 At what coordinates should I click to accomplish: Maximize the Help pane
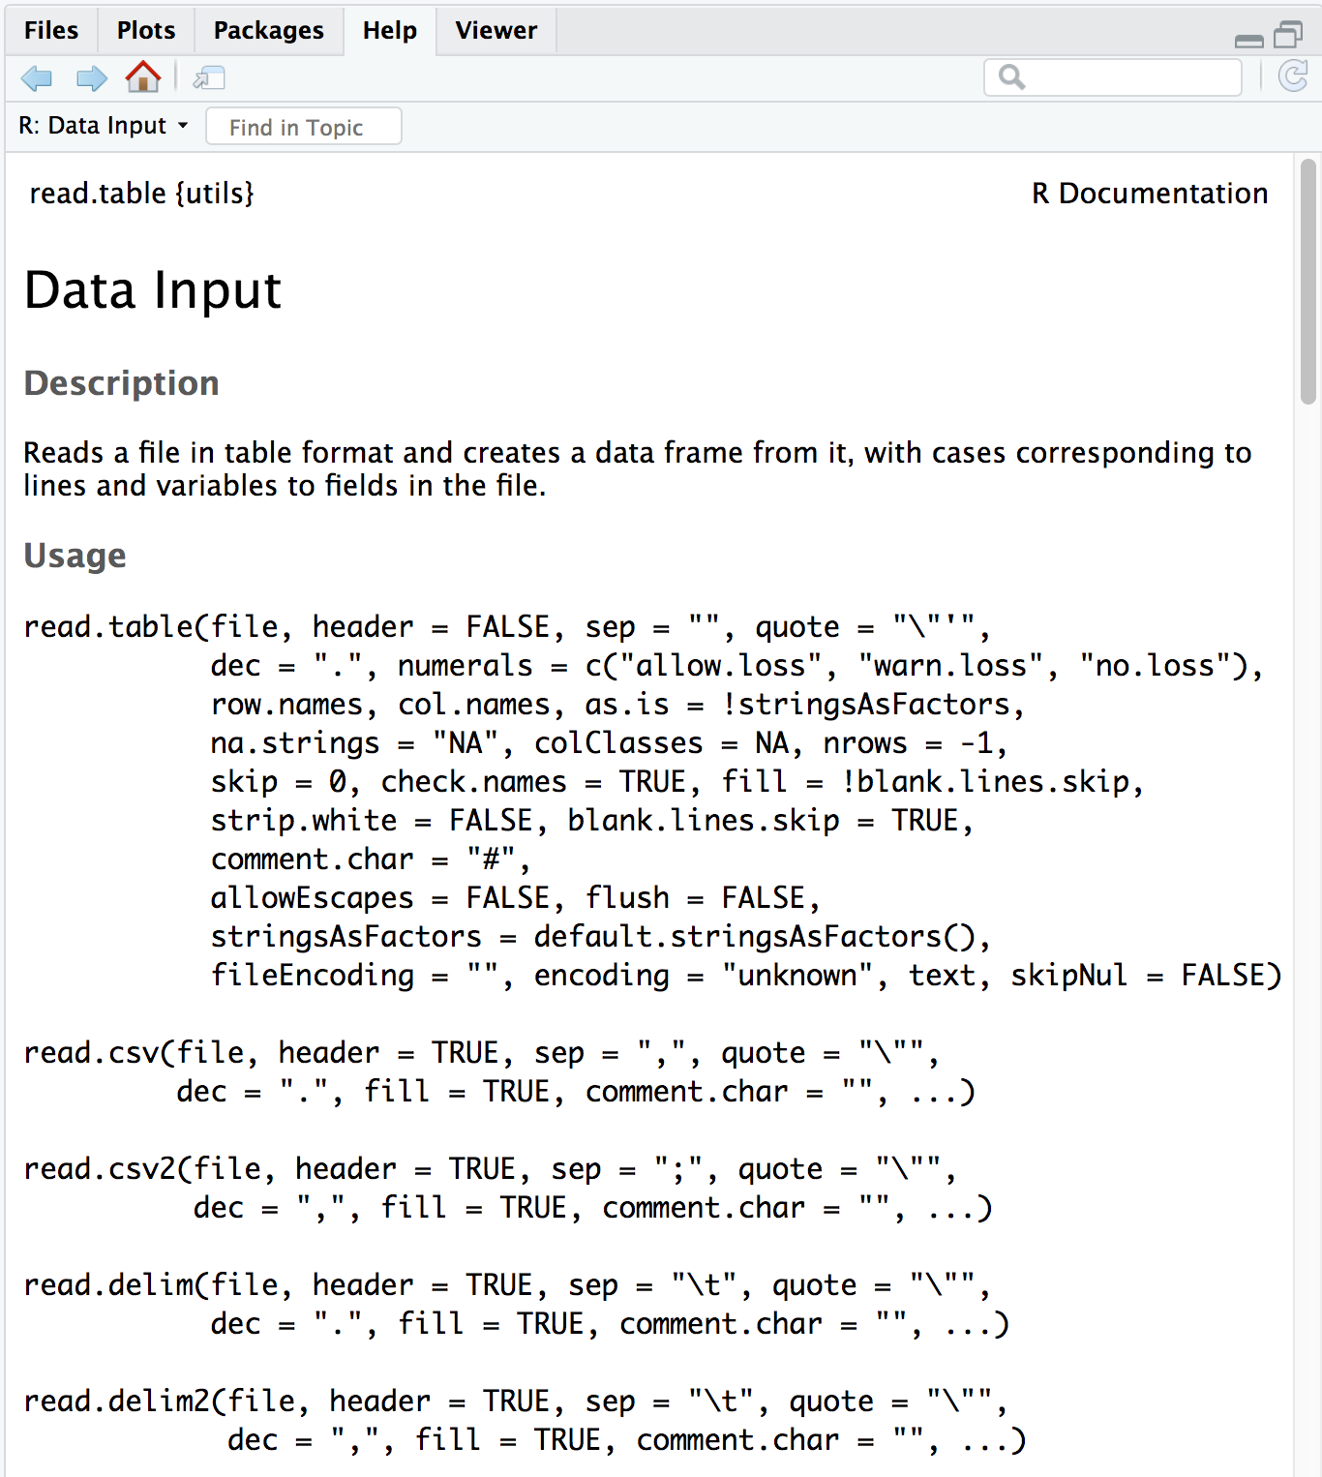click(x=1288, y=36)
